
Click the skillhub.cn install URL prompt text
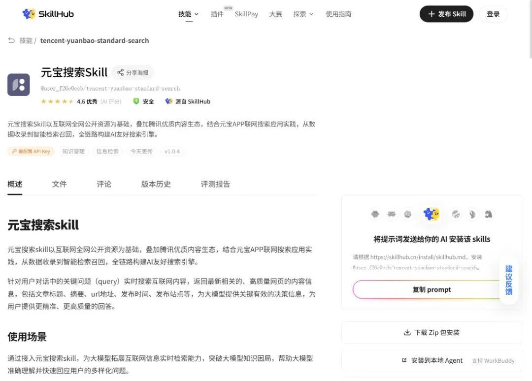417,262
